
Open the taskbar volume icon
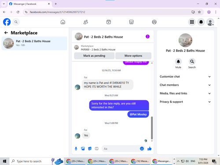click(x=187, y=161)
